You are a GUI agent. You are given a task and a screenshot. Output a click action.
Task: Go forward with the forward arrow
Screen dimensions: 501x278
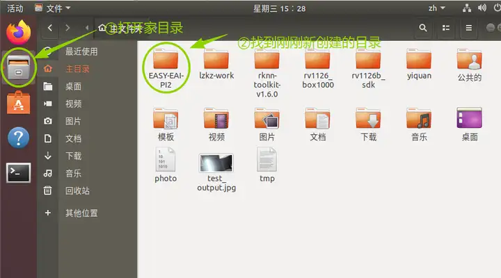click(67, 28)
